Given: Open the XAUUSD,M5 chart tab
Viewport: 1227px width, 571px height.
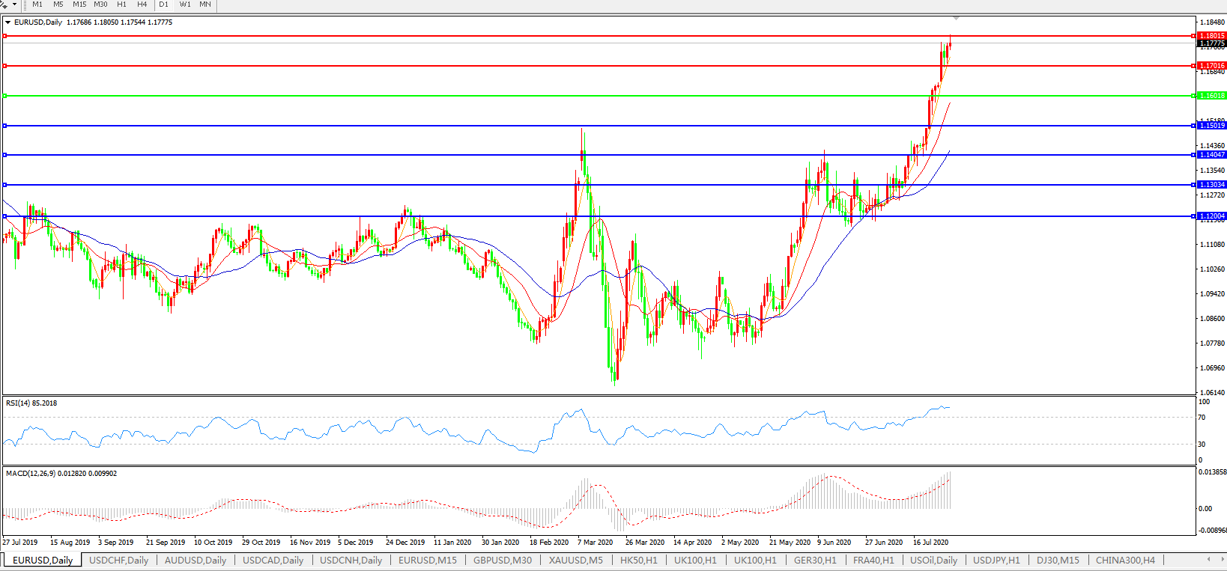Looking at the screenshot, I should pos(575,561).
